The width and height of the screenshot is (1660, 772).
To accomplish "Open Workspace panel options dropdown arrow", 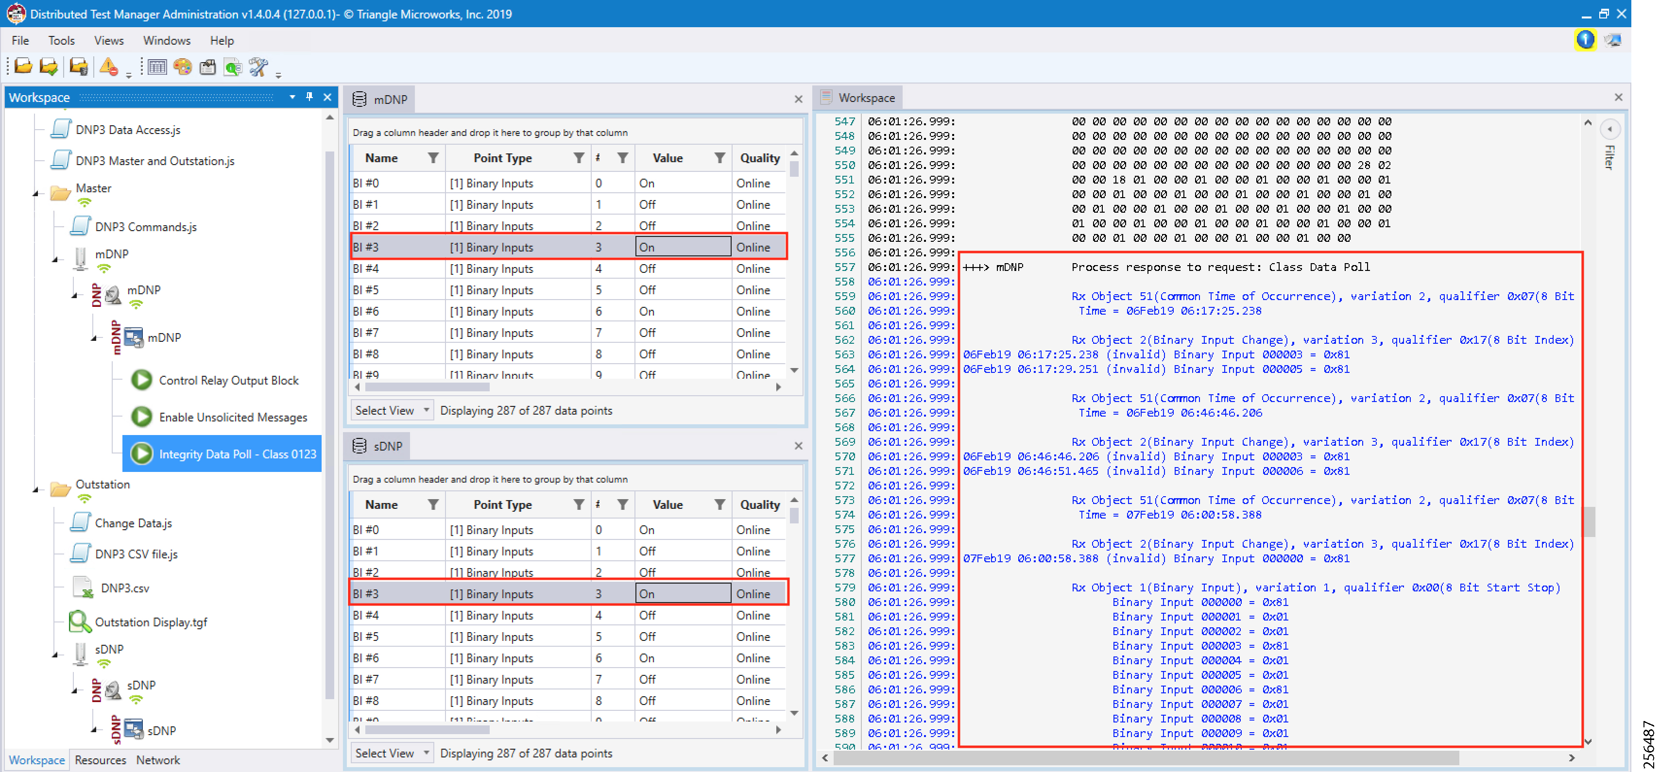I will click(x=292, y=97).
